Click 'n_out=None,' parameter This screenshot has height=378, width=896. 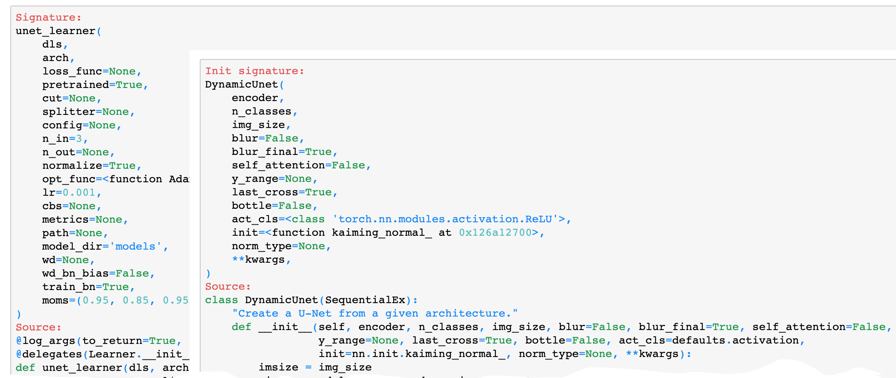79,152
